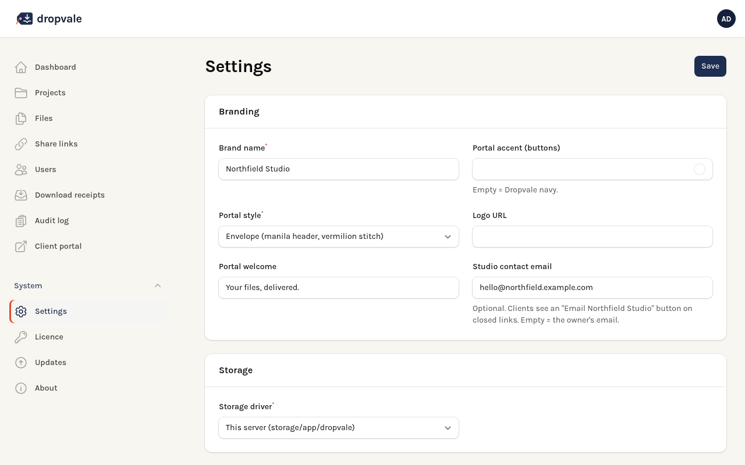Click the Audit log clipboard icon
The height and width of the screenshot is (465, 745).
pyautogui.click(x=21, y=221)
